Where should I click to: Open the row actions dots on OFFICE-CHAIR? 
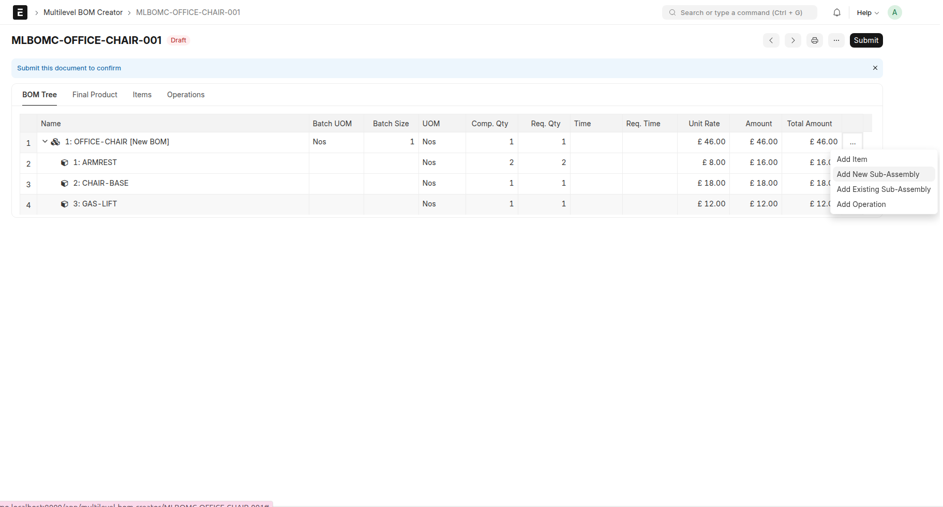coord(852,141)
